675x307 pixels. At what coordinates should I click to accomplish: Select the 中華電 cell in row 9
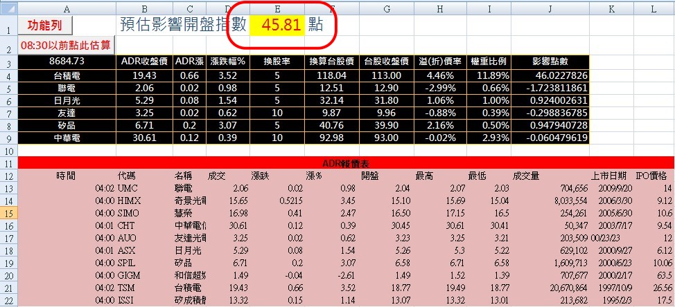point(67,138)
